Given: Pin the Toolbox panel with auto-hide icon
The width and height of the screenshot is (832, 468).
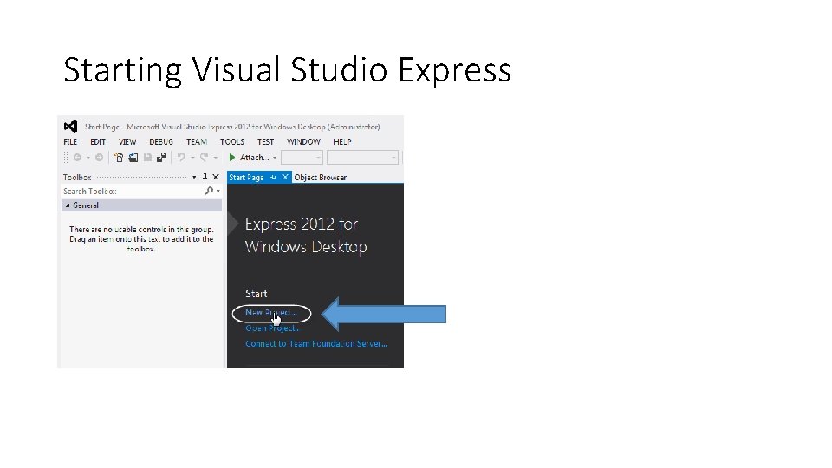Looking at the screenshot, I should pos(205,177).
